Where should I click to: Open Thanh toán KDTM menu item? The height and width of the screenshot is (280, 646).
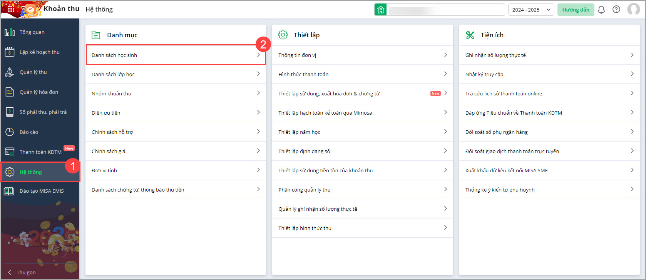40,152
